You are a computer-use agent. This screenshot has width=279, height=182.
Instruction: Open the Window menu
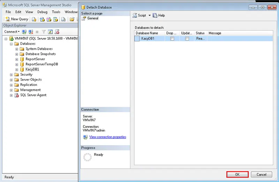tap(71, 12)
